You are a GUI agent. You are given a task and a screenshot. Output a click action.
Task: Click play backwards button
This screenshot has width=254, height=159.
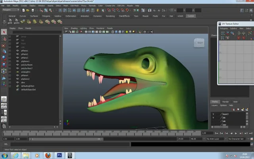231,134
